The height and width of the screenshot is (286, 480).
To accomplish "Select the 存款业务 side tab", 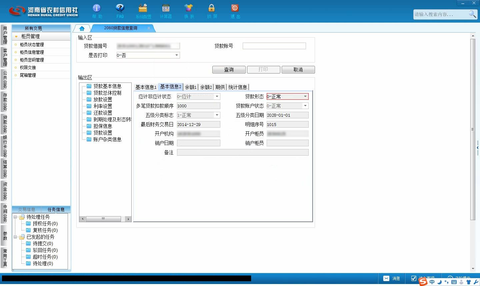I will point(5,101).
